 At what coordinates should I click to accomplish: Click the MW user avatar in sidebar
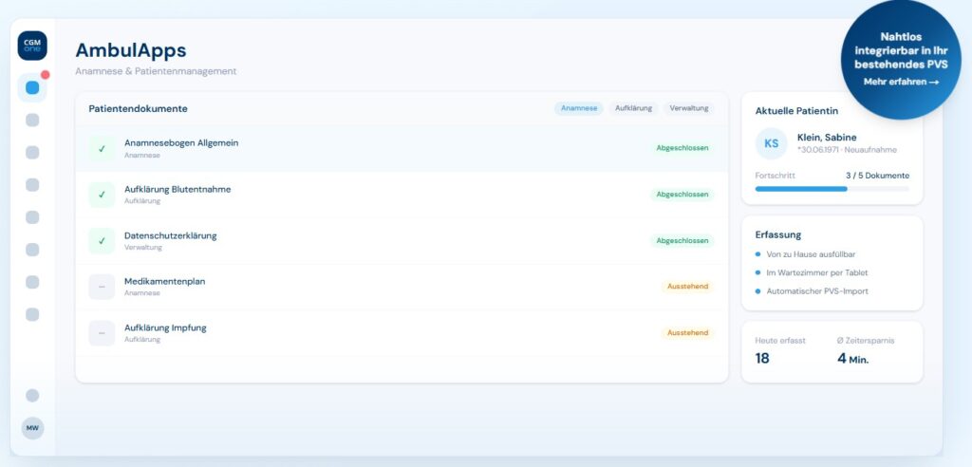[32, 428]
